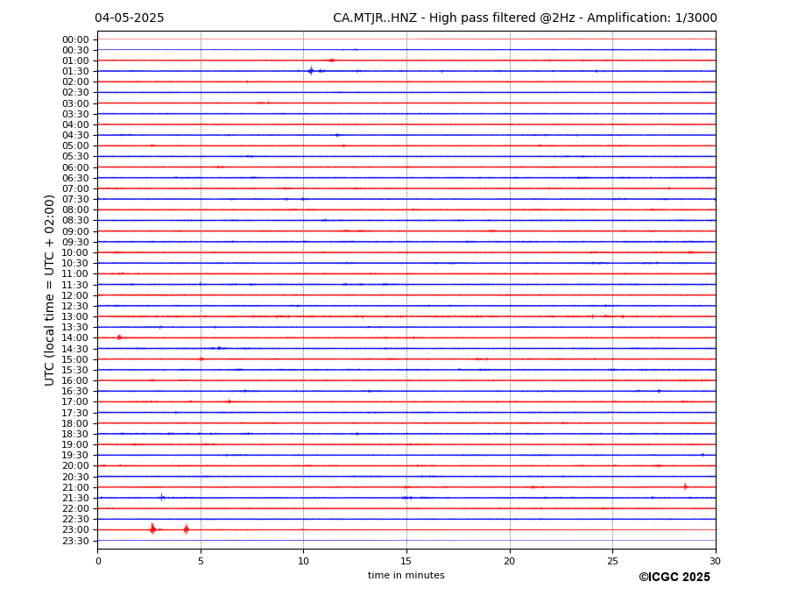Select the 05:00 time row label
Screen dimensions: 812x610
pyautogui.click(x=75, y=146)
